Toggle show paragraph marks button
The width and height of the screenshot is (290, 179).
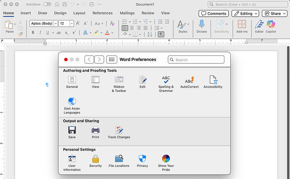point(161,34)
